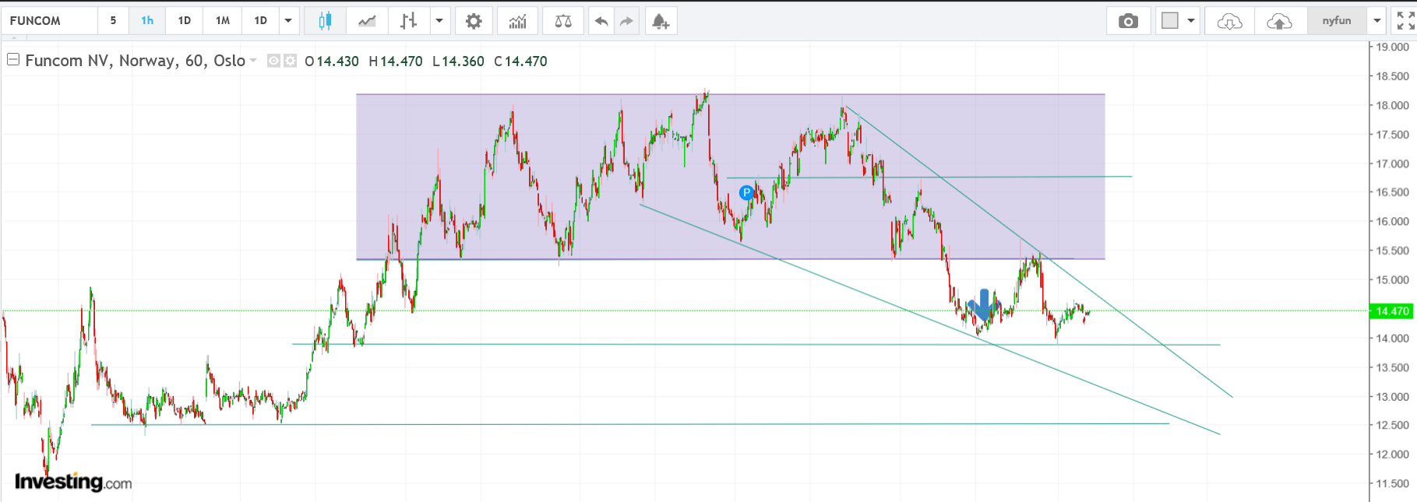1417x502 pixels.
Task: Undo the last chart action
Action: pos(601,21)
